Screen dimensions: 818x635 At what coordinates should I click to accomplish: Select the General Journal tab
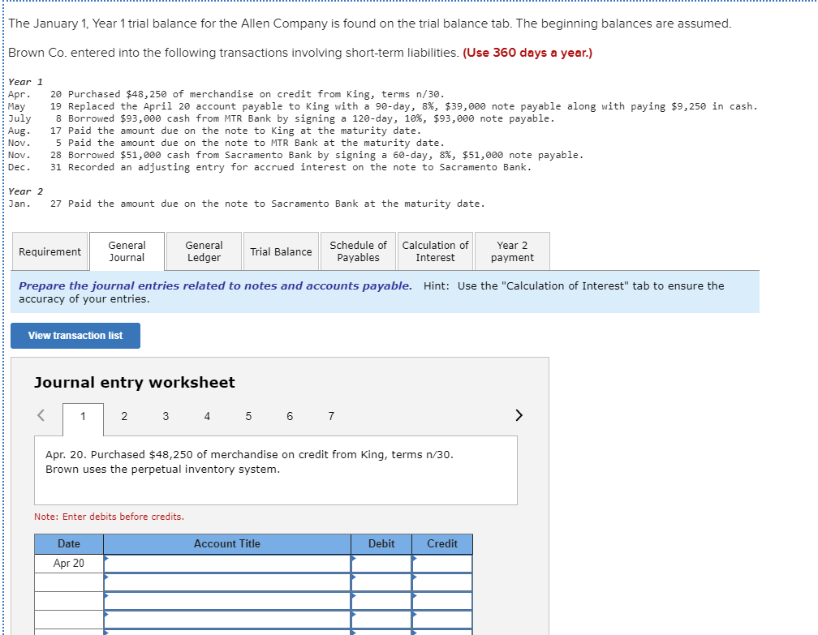[127, 251]
